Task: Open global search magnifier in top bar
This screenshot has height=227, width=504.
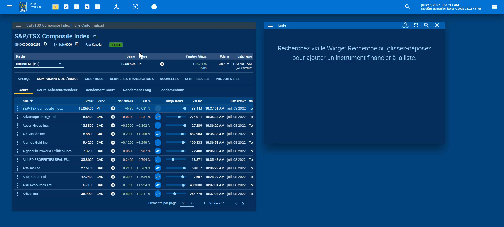Action: point(407,7)
